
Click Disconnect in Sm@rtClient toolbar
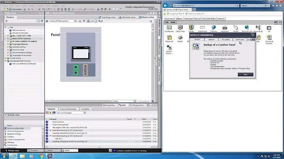tap(169, 19)
